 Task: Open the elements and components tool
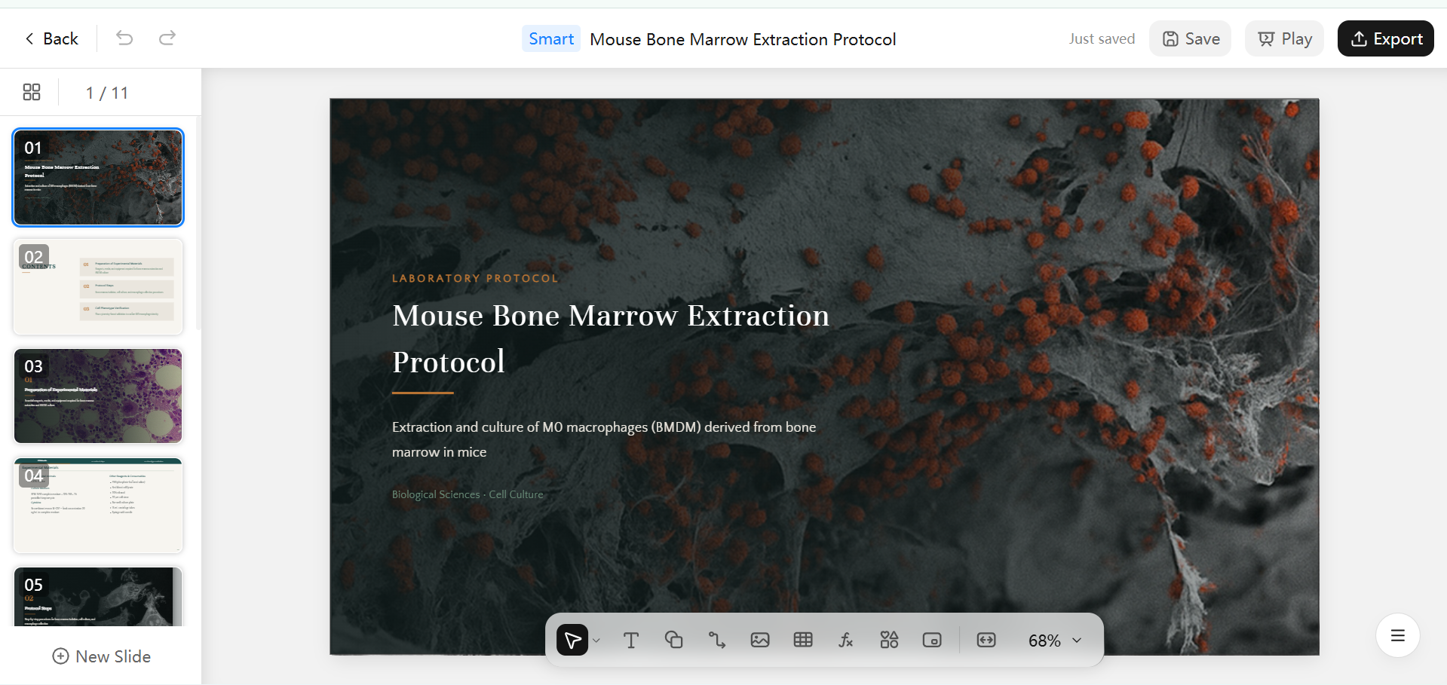point(889,640)
